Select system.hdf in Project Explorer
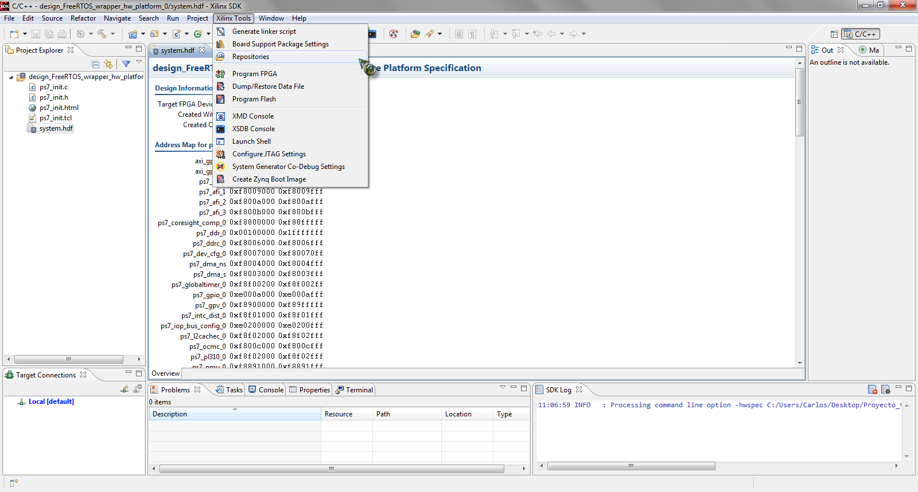918x492 pixels. tap(56, 128)
